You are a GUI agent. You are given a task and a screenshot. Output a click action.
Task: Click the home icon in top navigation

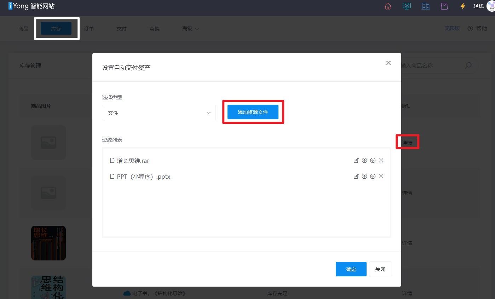point(387,6)
